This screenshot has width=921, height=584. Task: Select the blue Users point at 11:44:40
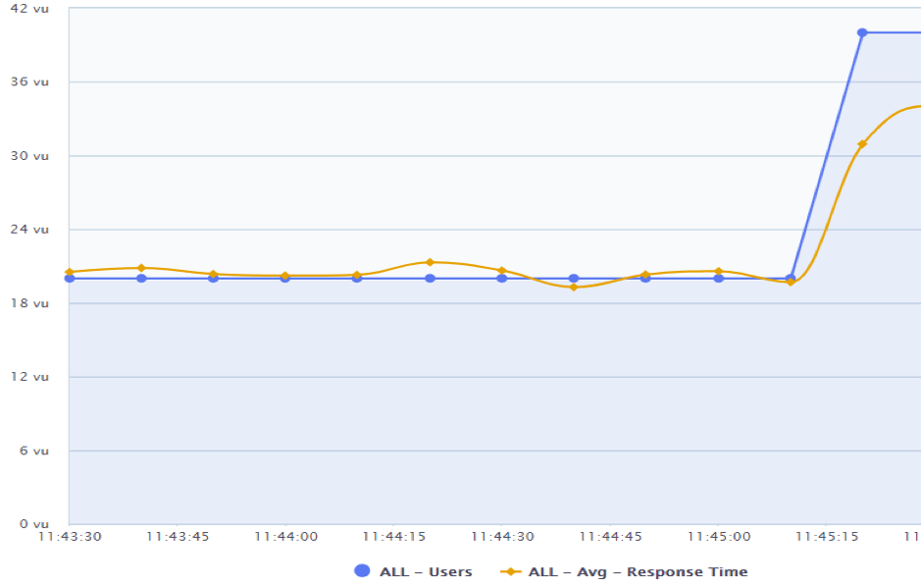tap(574, 279)
